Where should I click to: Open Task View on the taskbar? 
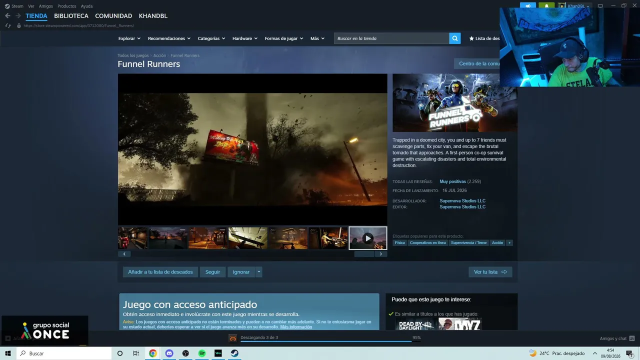point(136,353)
